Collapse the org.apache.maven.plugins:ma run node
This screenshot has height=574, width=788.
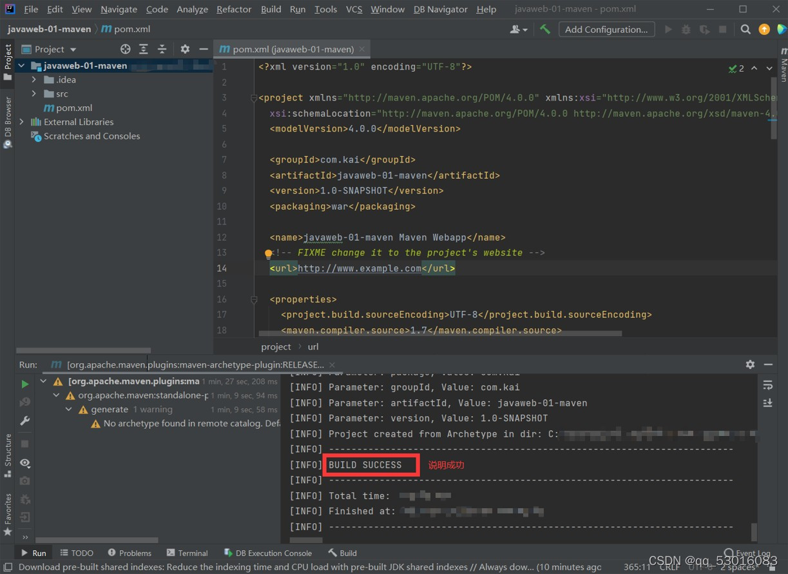43,381
